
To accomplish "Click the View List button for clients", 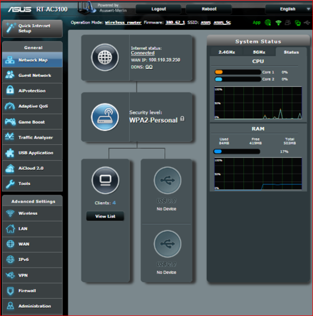I will click(x=105, y=216).
